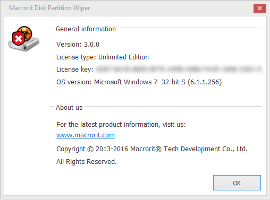The height and width of the screenshot is (200, 270).
Task: Click the 'General information' heading
Action: pos(86,29)
